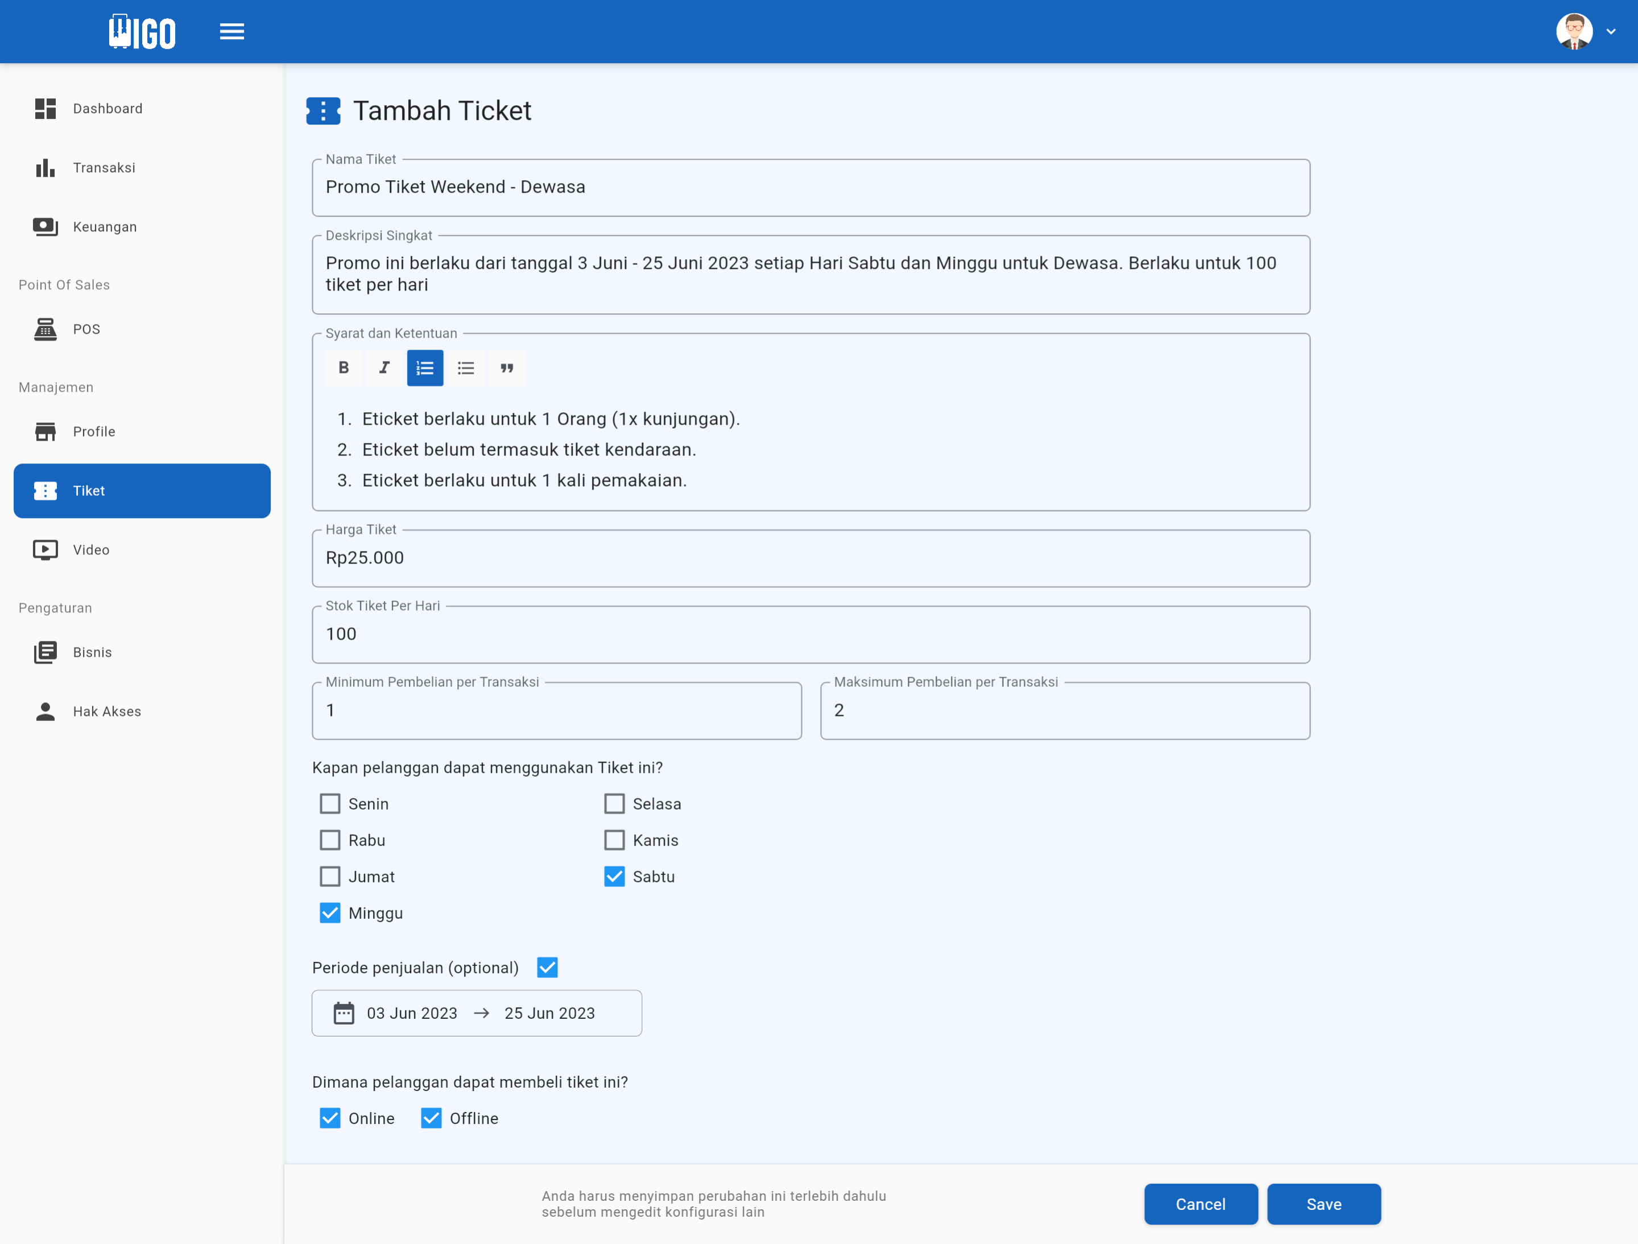The height and width of the screenshot is (1244, 1638).
Task: Open the Dashboard from the sidebar
Action: pyautogui.click(x=108, y=108)
